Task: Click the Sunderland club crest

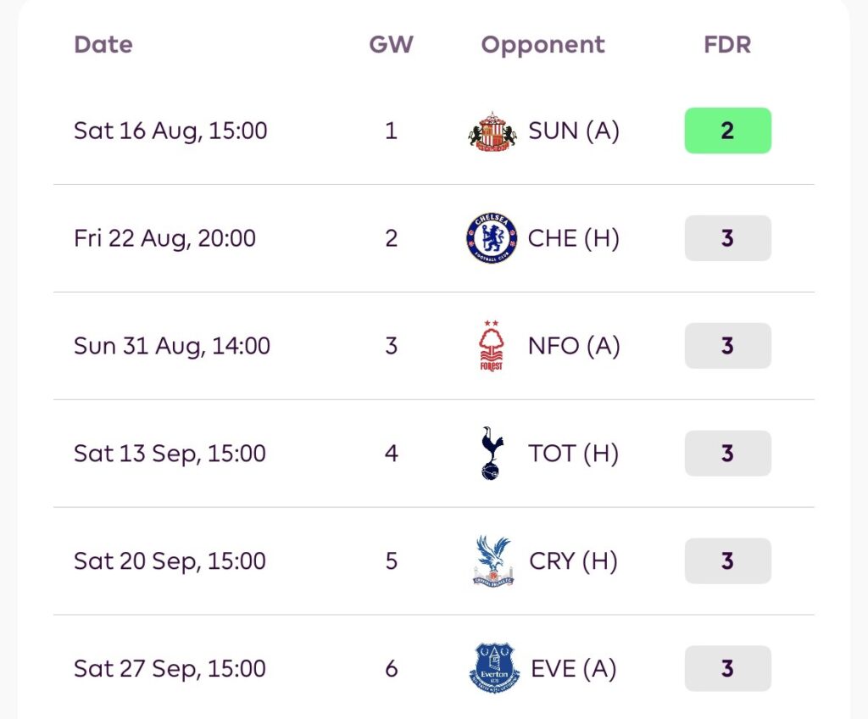Action: pos(492,131)
